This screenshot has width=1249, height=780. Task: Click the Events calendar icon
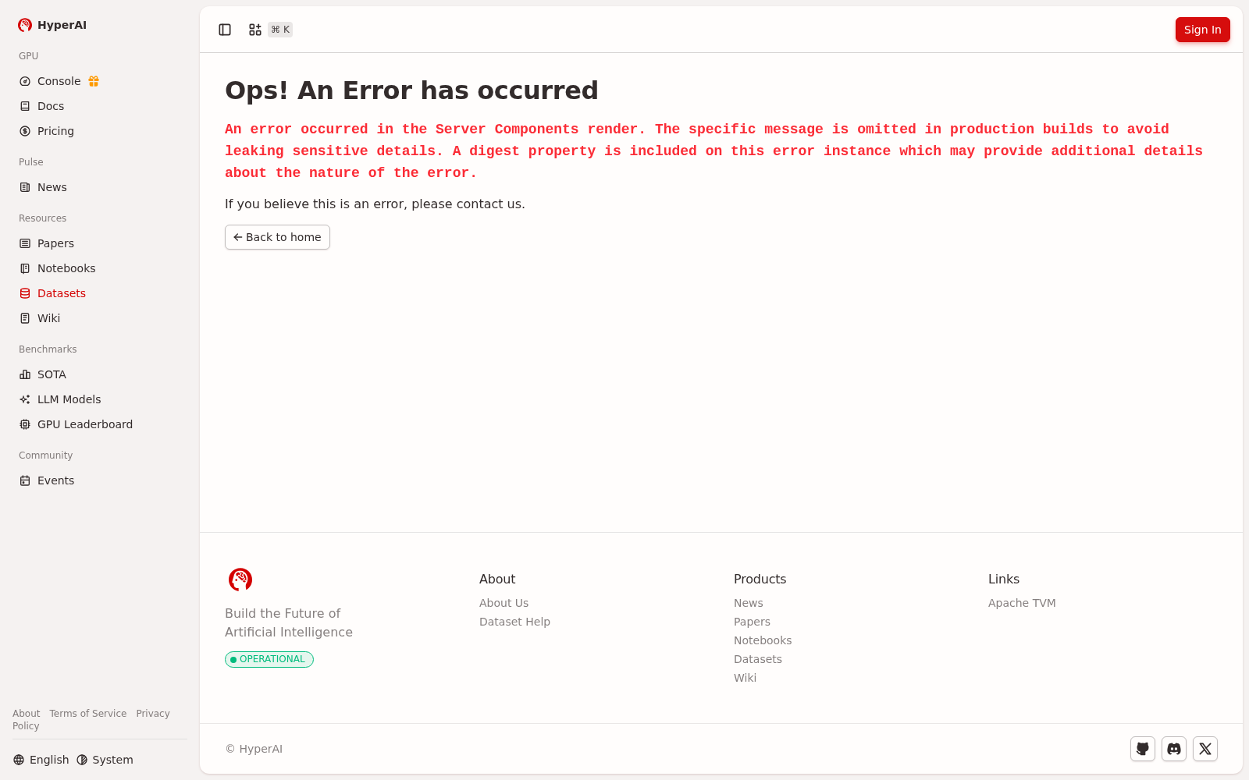point(25,480)
